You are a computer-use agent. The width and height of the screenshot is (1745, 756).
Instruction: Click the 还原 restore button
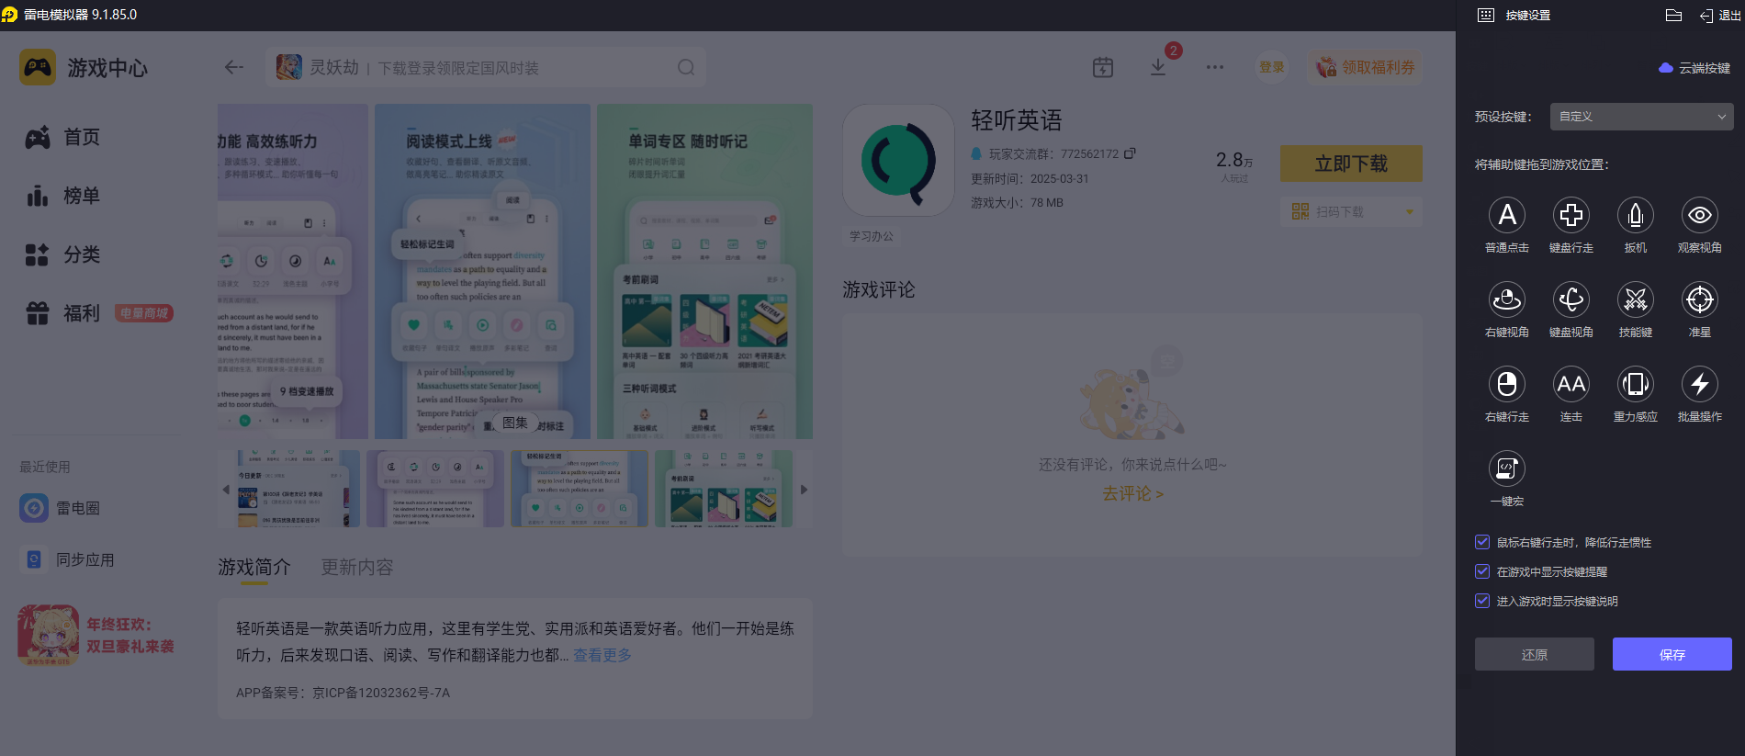[x=1534, y=654]
